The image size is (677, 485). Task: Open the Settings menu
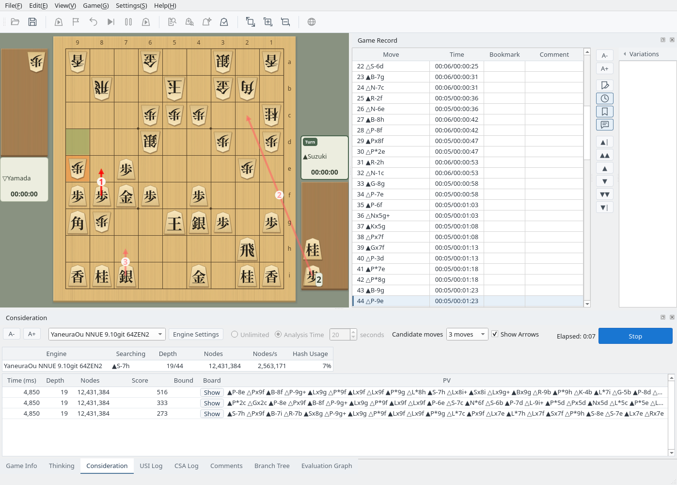(x=131, y=6)
